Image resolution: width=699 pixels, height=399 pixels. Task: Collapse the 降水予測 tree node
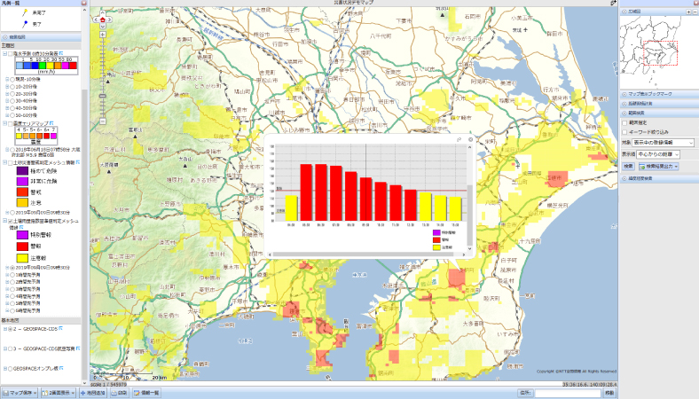5,54
